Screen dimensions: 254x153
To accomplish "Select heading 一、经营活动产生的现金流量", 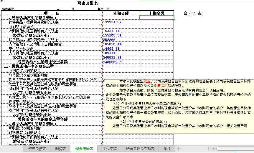I will [52, 17].
